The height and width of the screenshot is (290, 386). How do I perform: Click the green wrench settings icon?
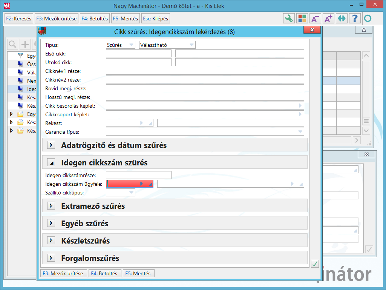tap(289, 19)
